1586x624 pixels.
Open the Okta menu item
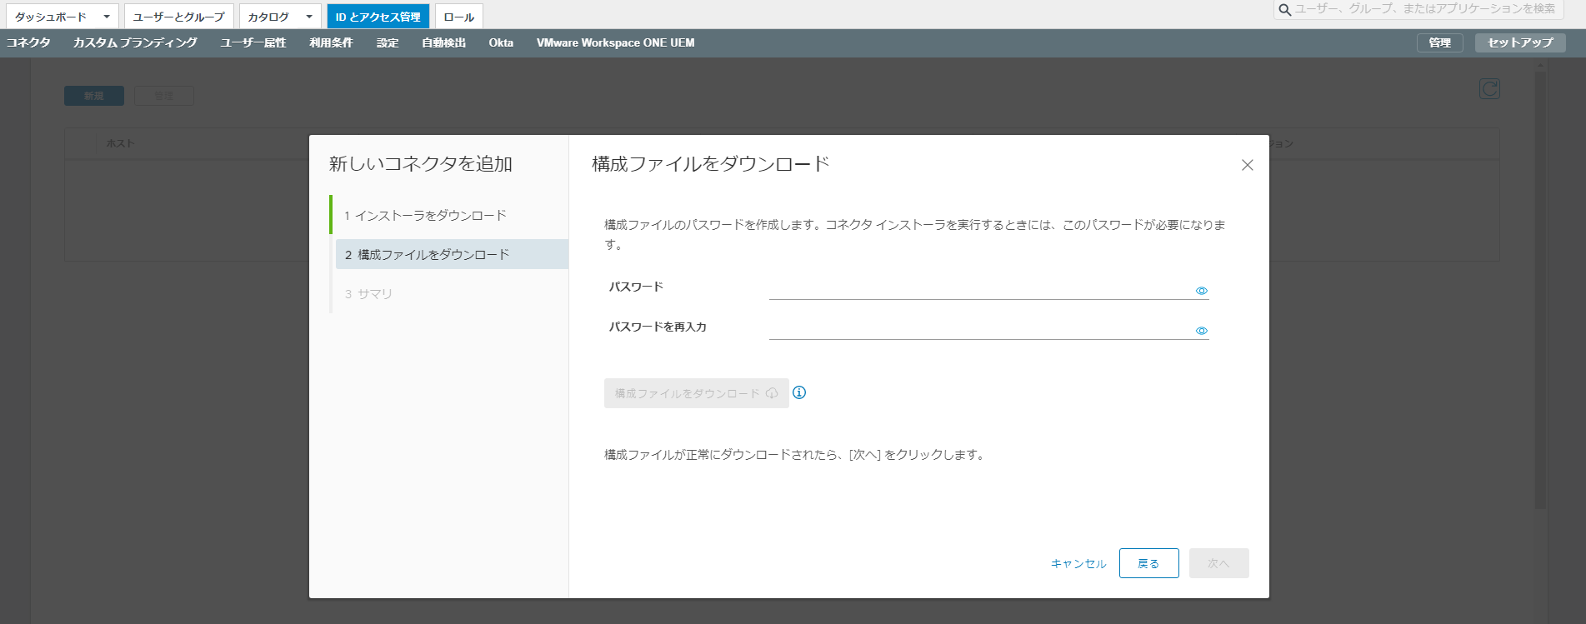(501, 42)
